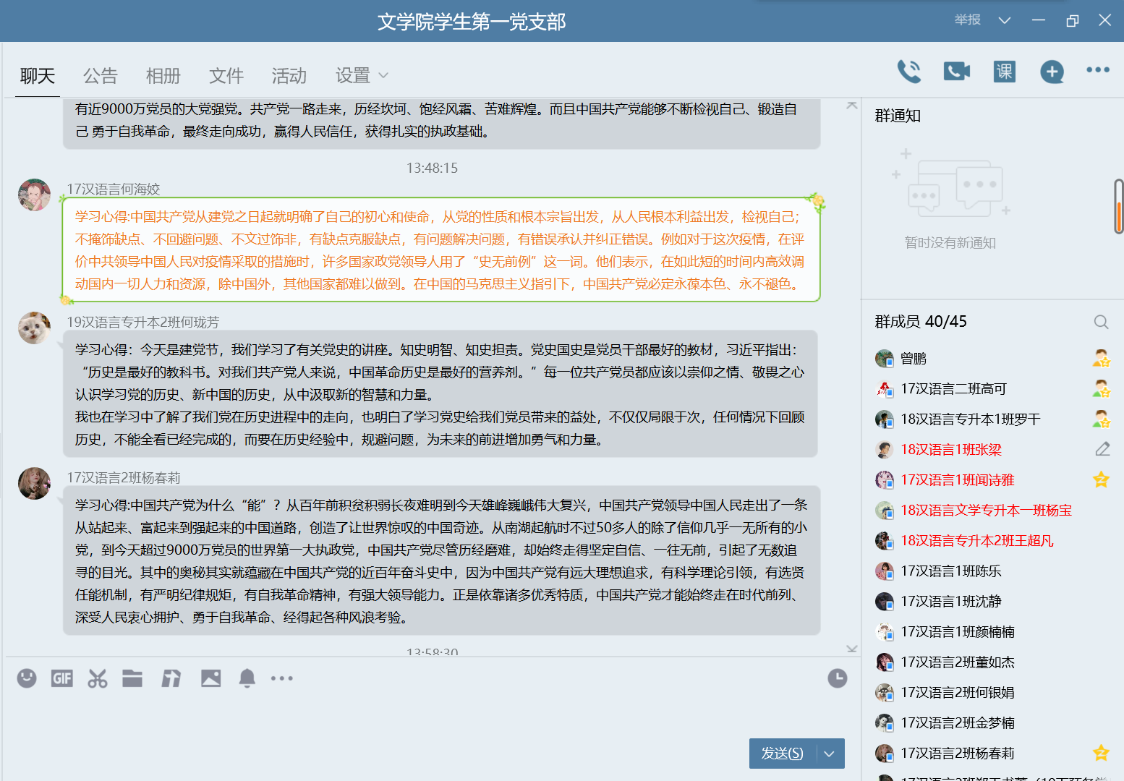
Task: Click the picture icon to send image
Action: pos(210,678)
